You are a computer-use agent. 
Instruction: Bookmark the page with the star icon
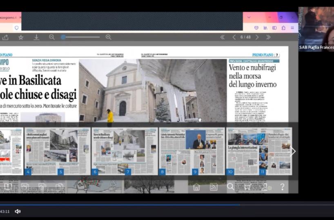[x=21, y=38]
